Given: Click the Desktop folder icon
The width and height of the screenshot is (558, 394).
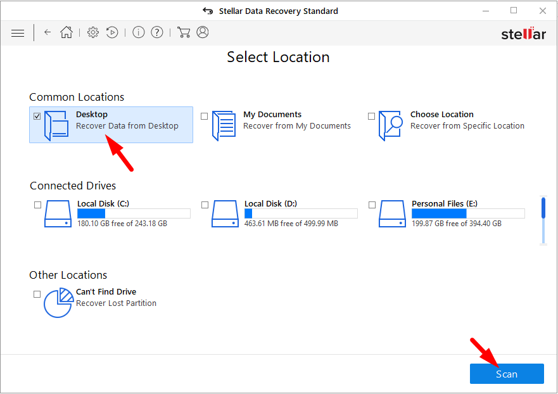Looking at the screenshot, I should pyautogui.click(x=56, y=125).
